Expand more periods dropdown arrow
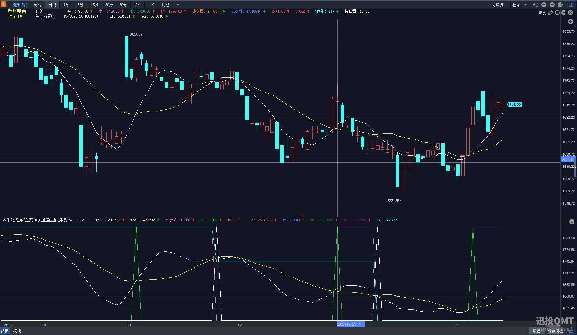Image resolution: width=577 pixels, height=335 pixels. [178, 5]
